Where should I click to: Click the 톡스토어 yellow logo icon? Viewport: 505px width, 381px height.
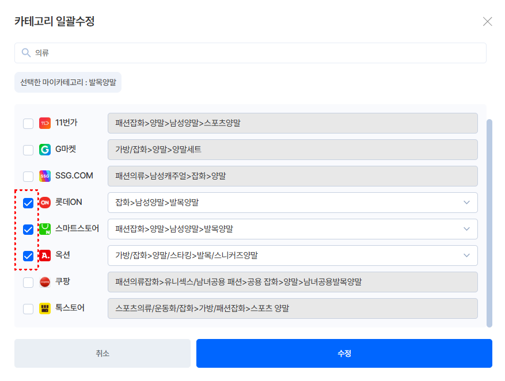tap(45, 308)
